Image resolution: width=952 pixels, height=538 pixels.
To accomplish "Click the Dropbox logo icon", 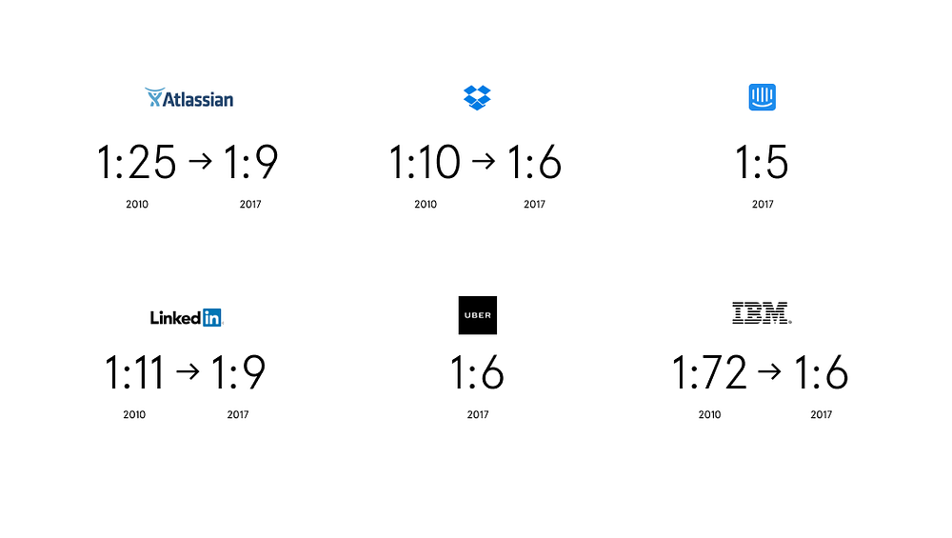I will (x=477, y=97).
